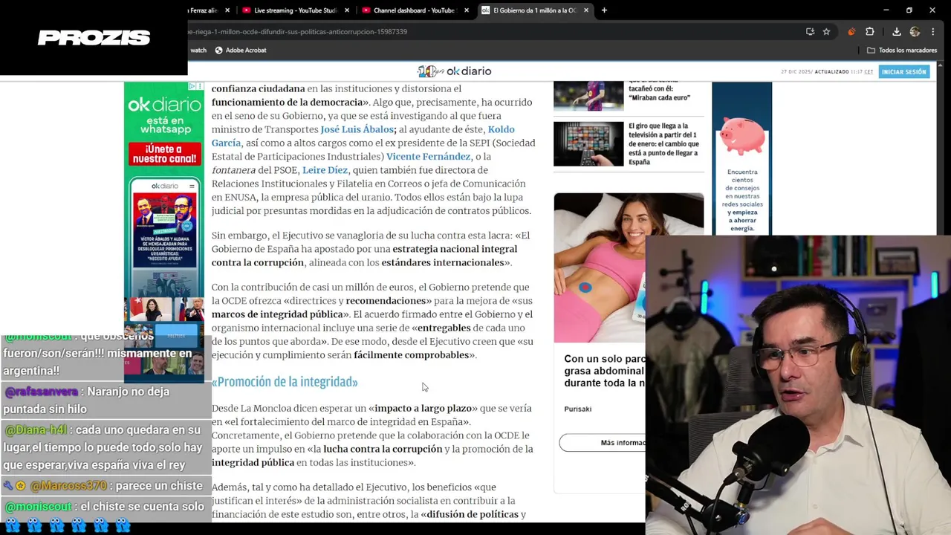Open Todos los marcadores folder

(x=902, y=50)
